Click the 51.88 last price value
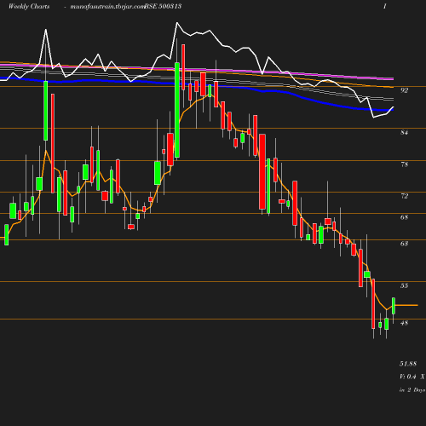426x426 pixels. (x=408, y=364)
